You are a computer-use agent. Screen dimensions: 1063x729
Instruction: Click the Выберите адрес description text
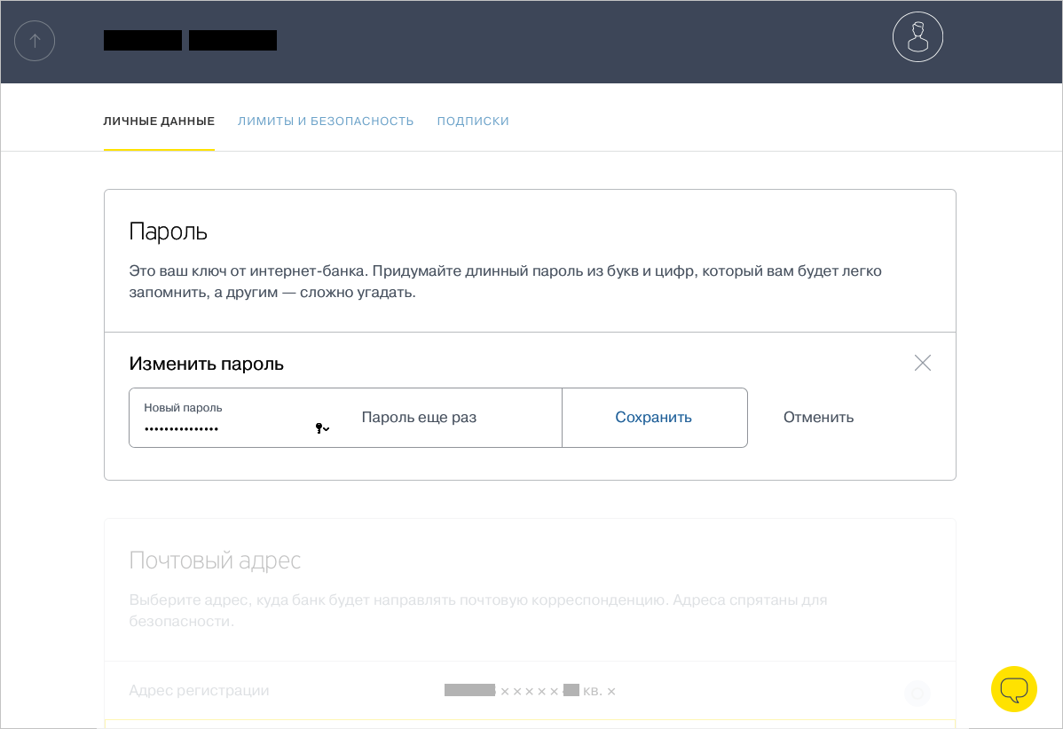point(478,610)
